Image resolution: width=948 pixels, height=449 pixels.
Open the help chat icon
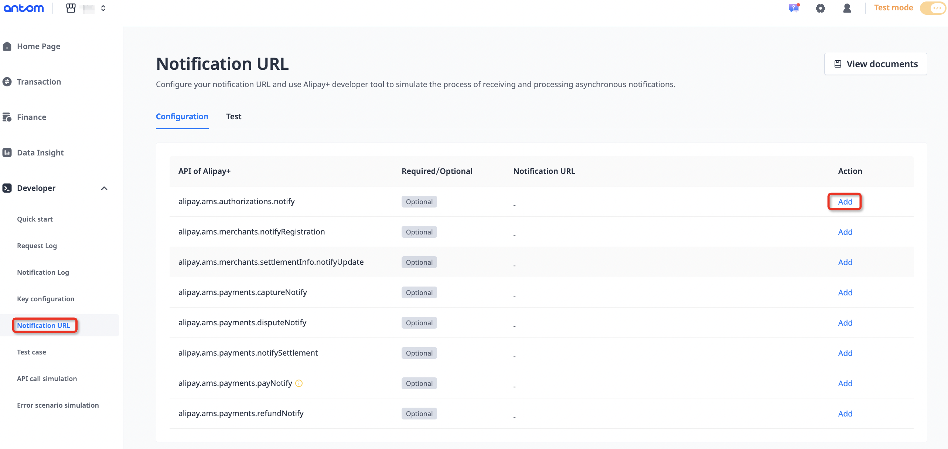[794, 8]
